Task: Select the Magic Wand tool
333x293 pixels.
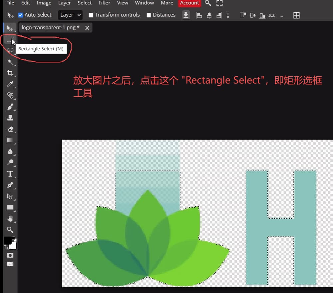Action: tap(10, 62)
